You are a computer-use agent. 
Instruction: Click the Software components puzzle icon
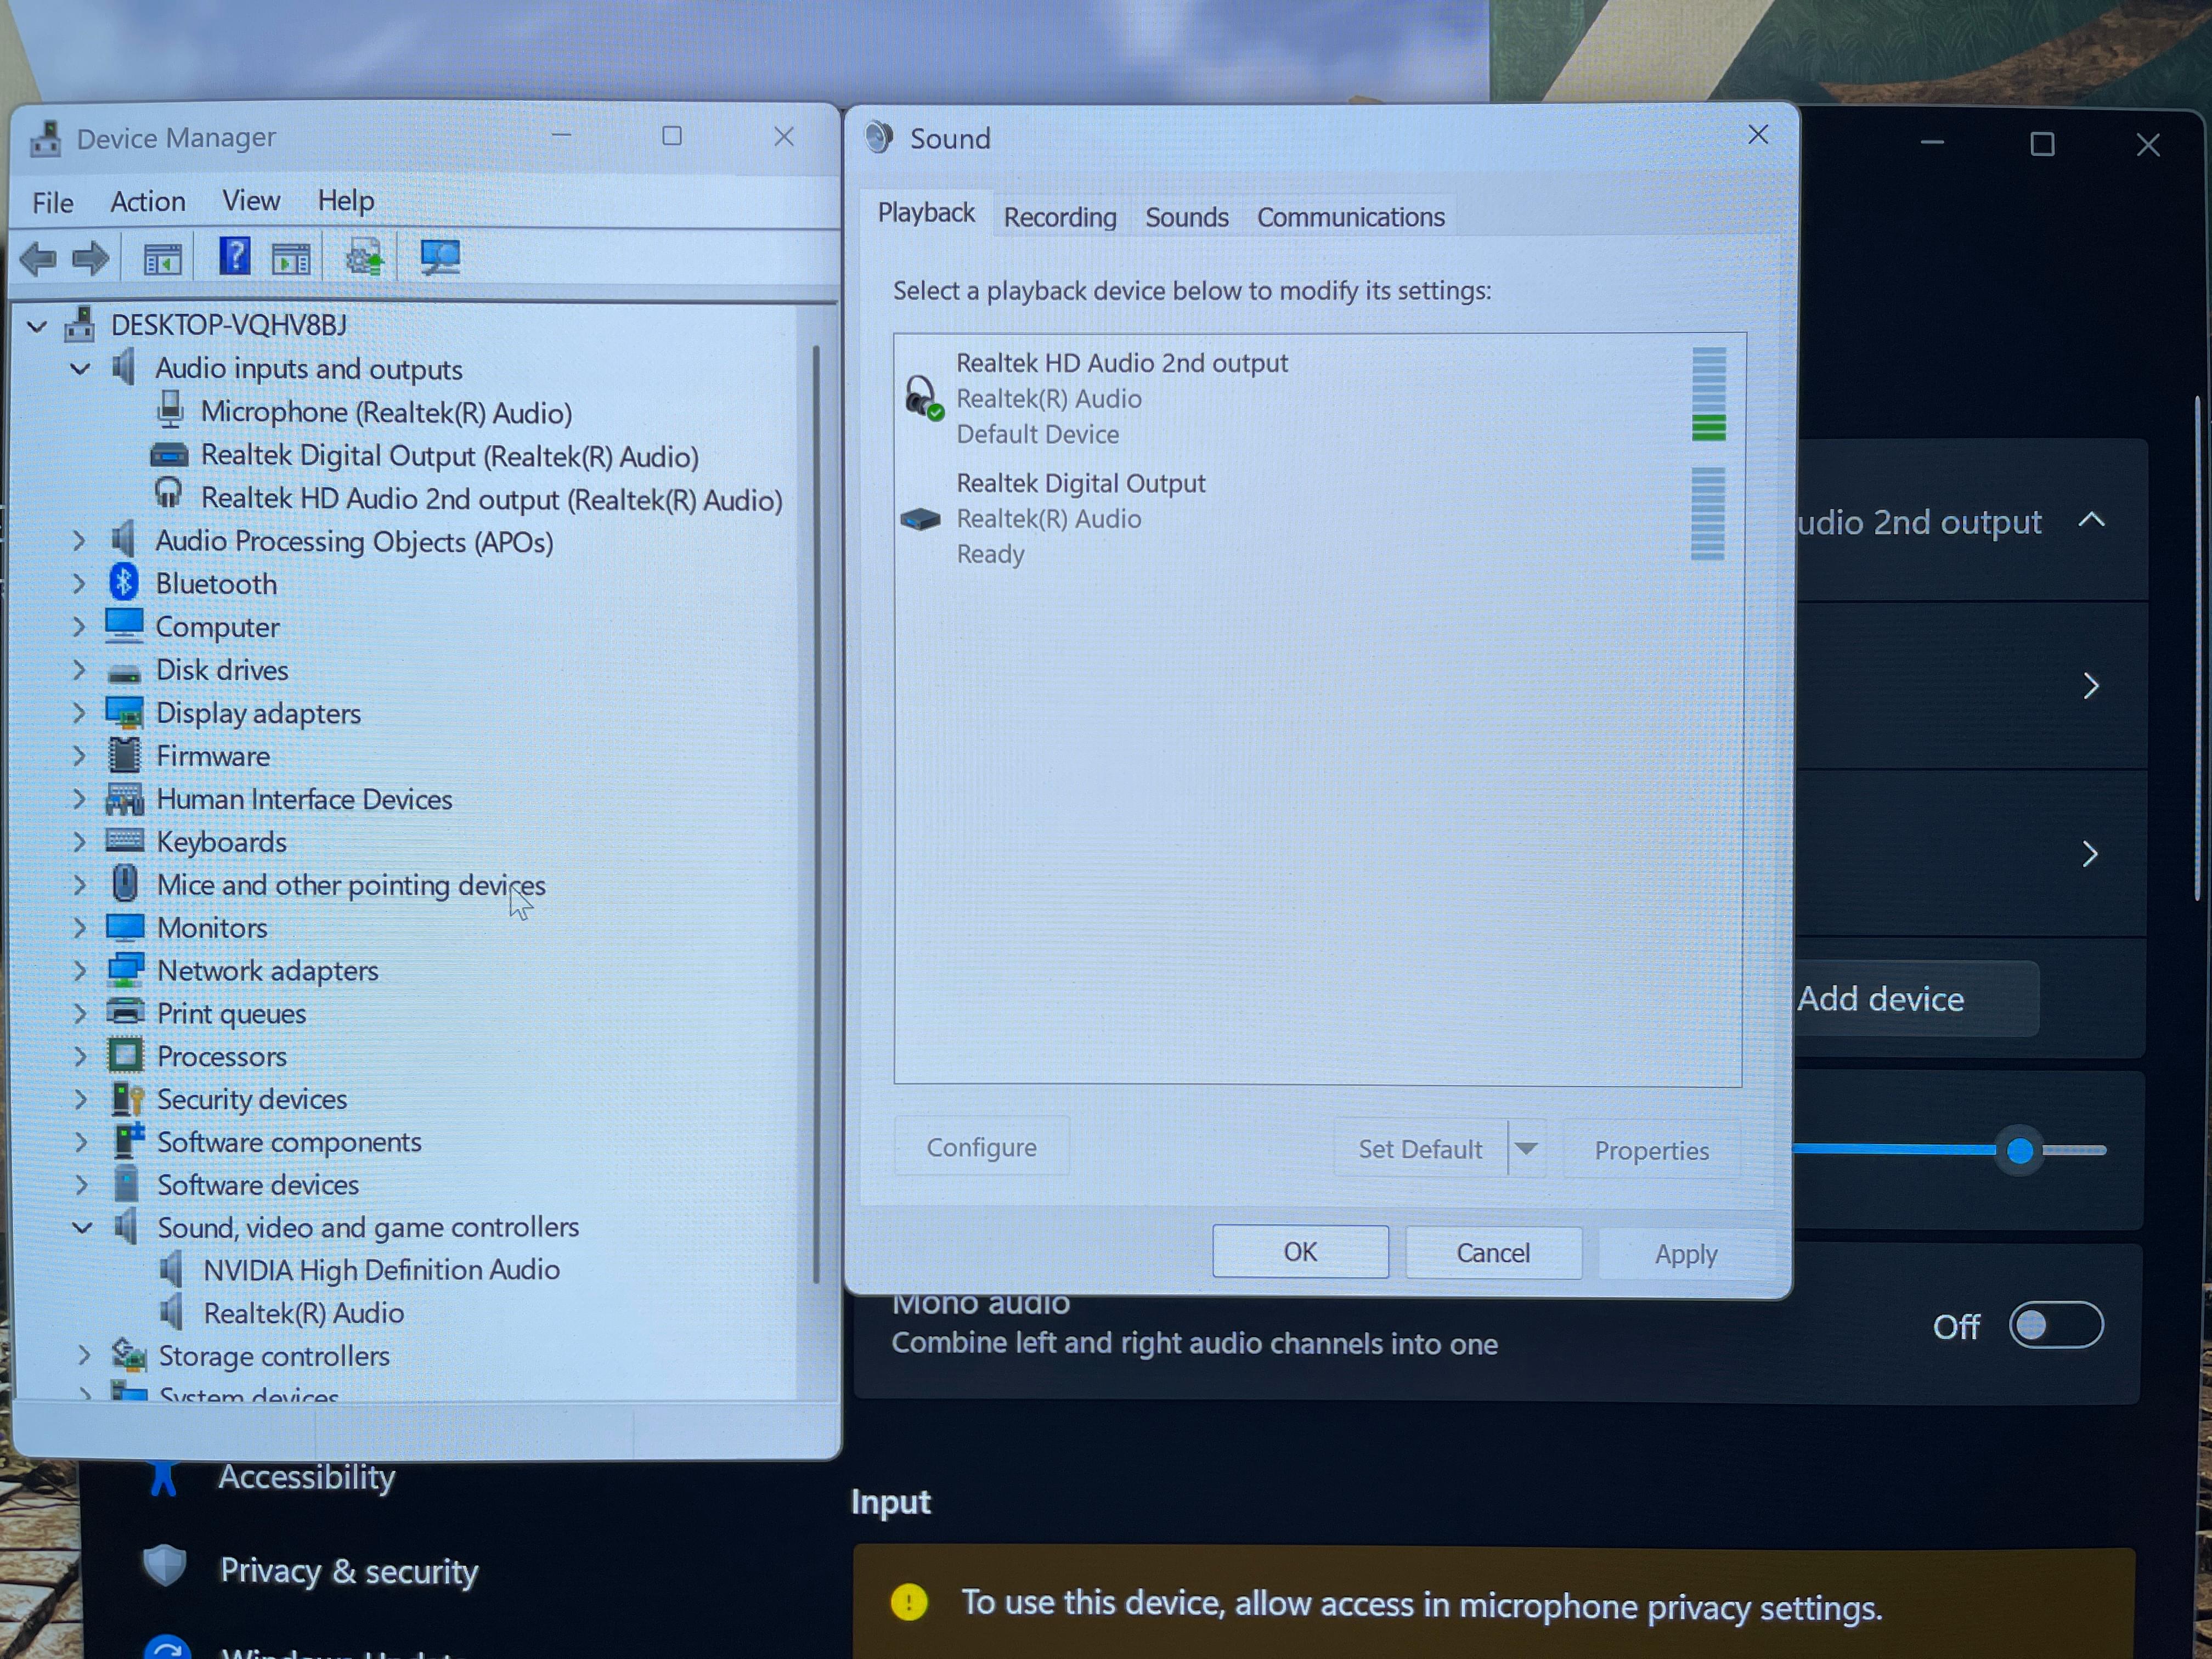click(128, 1140)
